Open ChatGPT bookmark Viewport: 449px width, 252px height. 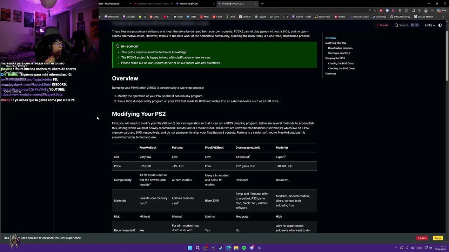[x=245, y=17]
